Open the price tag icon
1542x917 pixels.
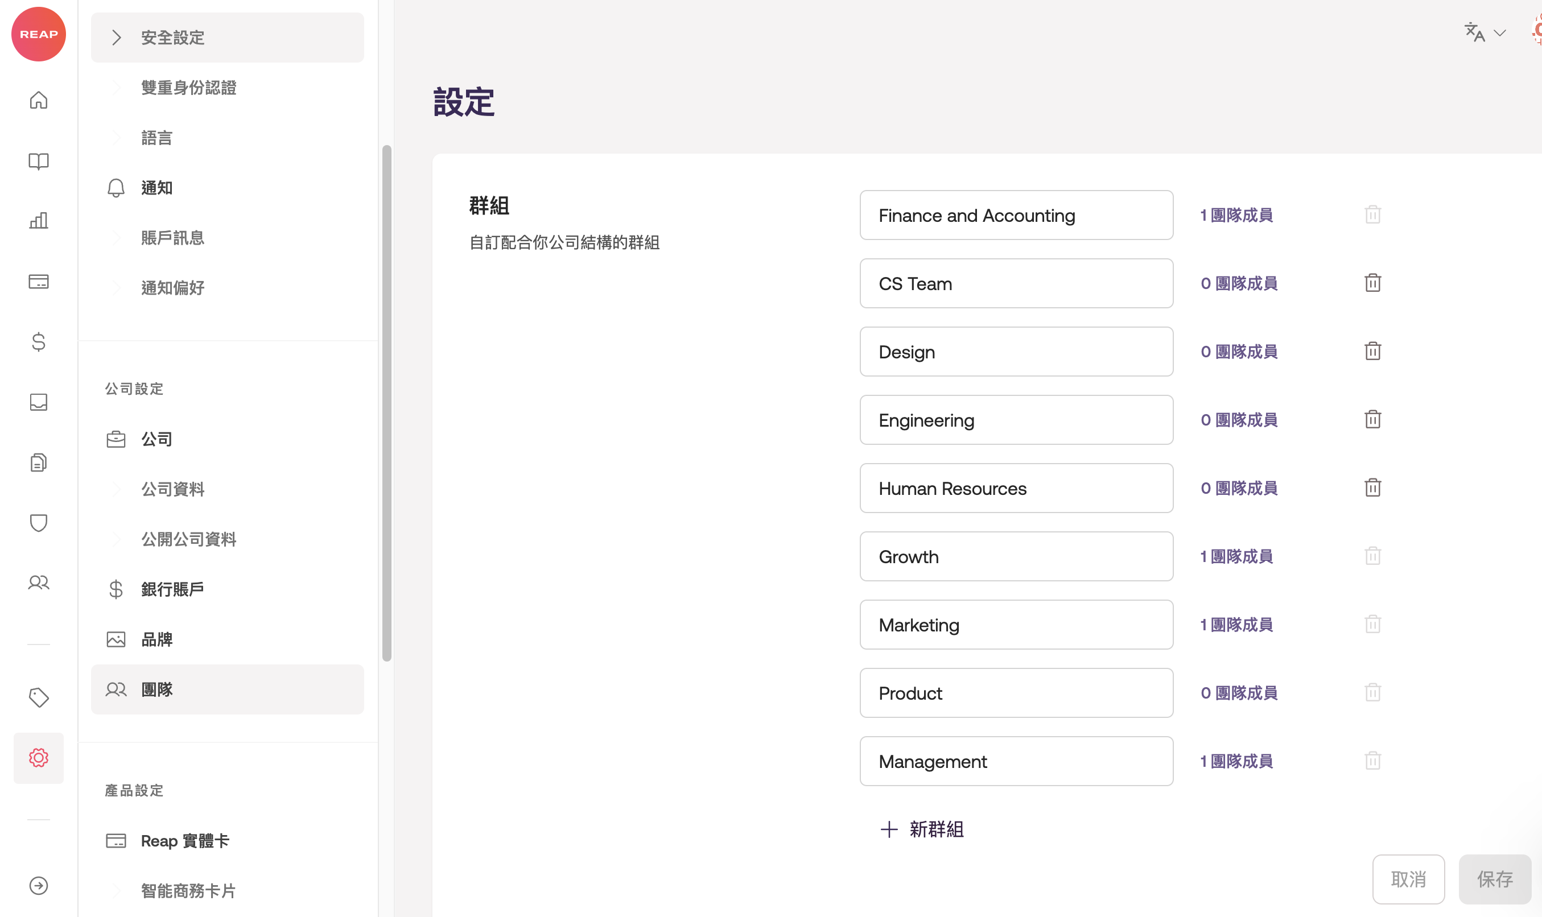(38, 697)
